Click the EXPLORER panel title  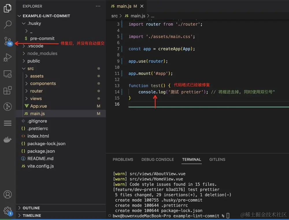click(32, 6)
